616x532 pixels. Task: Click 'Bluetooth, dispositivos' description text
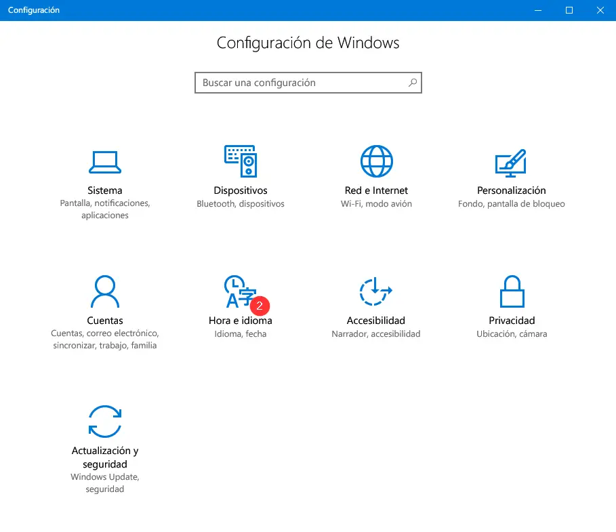(x=241, y=204)
